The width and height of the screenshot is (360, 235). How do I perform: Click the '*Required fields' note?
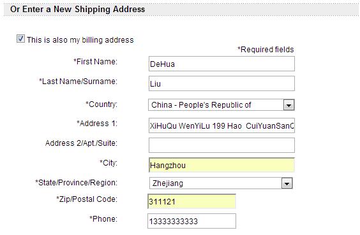click(266, 50)
